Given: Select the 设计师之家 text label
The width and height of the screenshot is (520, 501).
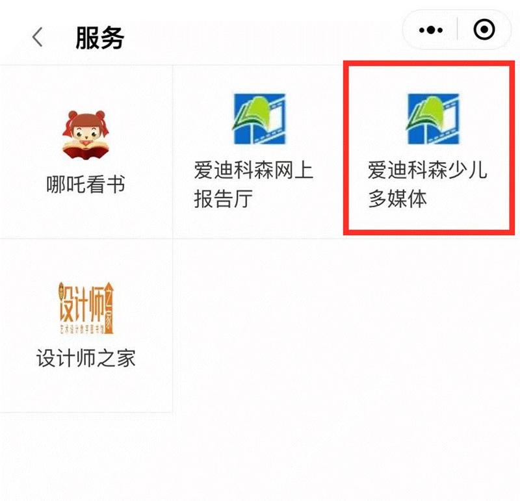Looking at the screenshot, I should pyautogui.click(x=86, y=358).
